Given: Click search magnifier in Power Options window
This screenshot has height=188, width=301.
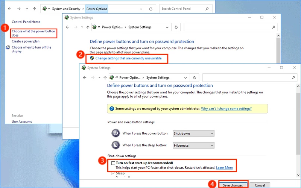Looking at the screenshot, I should pyautogui.click(x=207, y=9).
